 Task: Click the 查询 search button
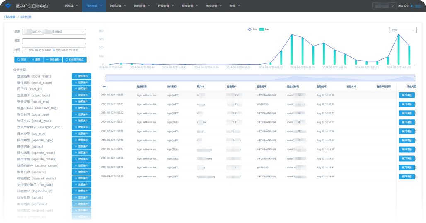(22, 60)
